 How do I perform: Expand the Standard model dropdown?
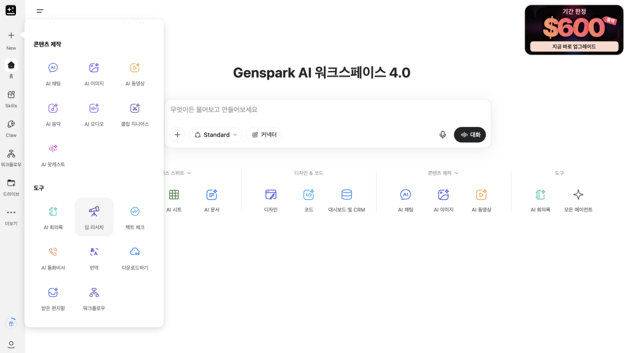click(x=215, y=134)
